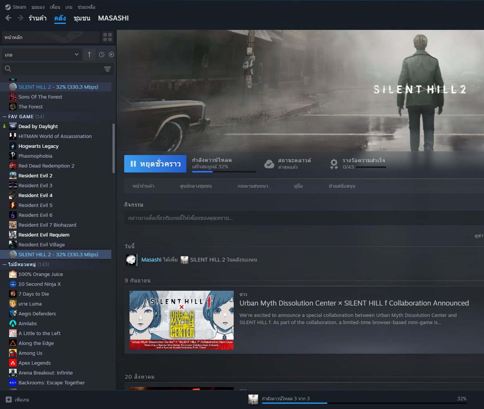Open Masashi profile link in activity

151,260
